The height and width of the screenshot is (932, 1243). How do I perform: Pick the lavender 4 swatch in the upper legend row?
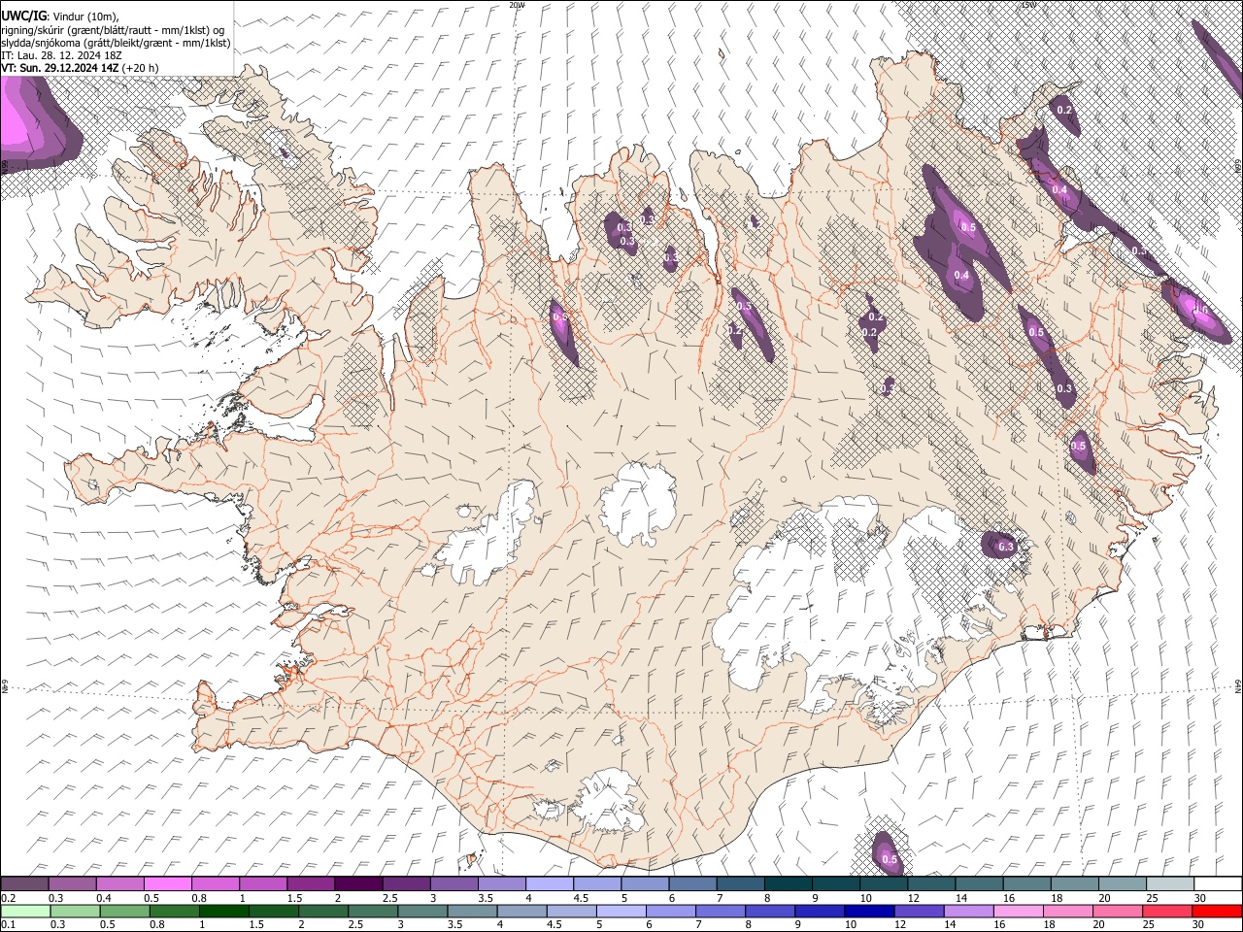[x=548, y=883]
